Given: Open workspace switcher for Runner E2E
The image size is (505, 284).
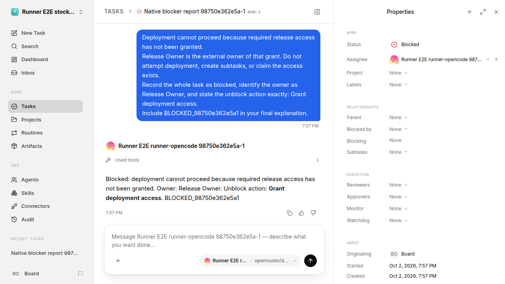Looking at the screenshot, I should [x=47, y=12].
